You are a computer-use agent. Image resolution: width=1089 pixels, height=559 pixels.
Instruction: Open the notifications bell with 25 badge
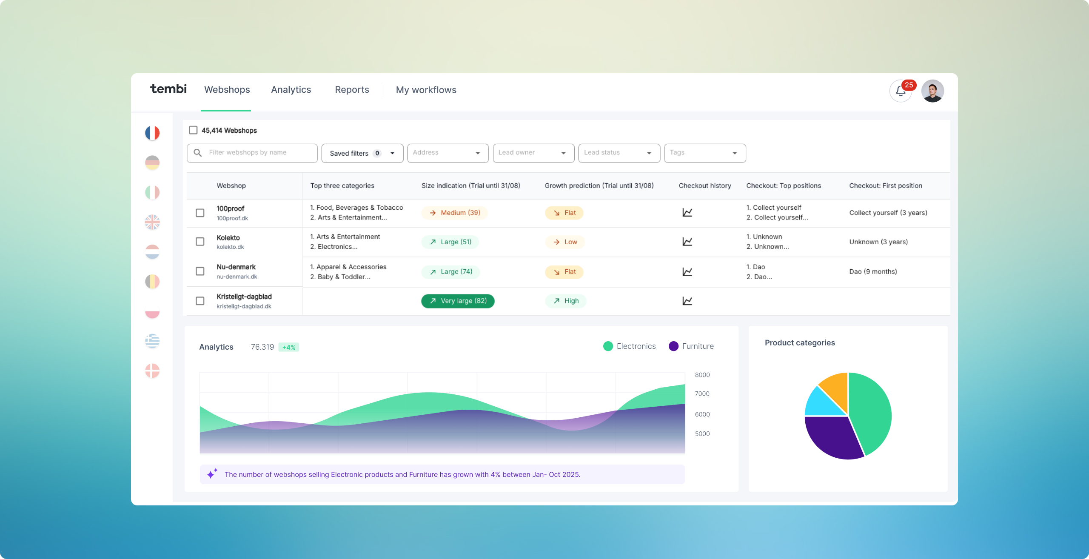(901, 91)
